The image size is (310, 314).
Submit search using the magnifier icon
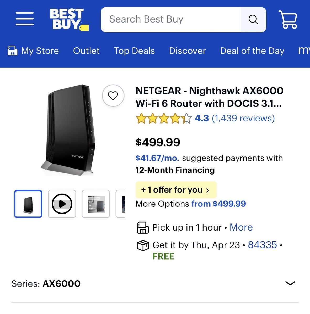pyautogui.click(x=253, y=19)
